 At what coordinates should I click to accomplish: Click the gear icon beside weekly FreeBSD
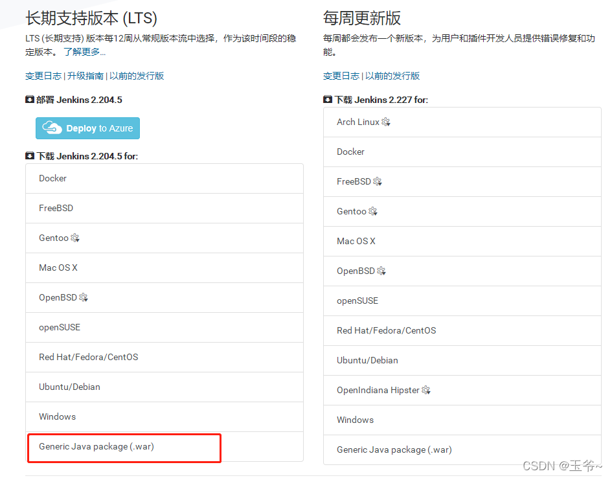pyautogui.click(x=378, y=182)
